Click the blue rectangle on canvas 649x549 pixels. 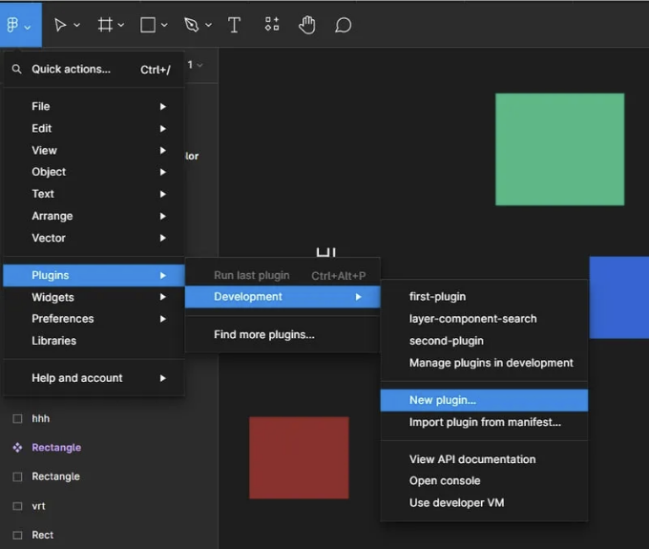tap(619, 297)
